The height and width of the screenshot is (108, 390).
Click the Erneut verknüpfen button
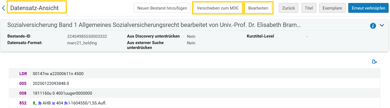368,8
